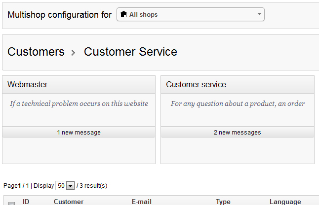Screen dimensions: 319x205
Task: Toggle the select-all checkbox in table header
Action: pyautogui.click(x=11, y=203)
